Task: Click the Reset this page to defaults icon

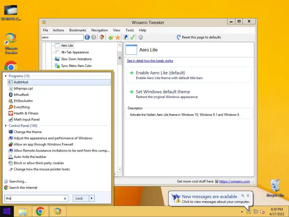Action: (178, 37)
